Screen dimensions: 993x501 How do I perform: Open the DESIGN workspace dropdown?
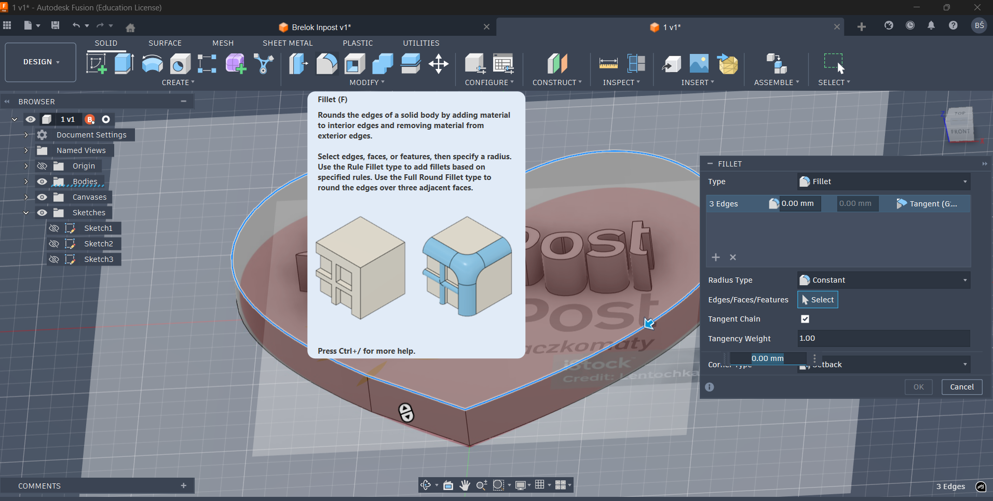click(41, 62)
